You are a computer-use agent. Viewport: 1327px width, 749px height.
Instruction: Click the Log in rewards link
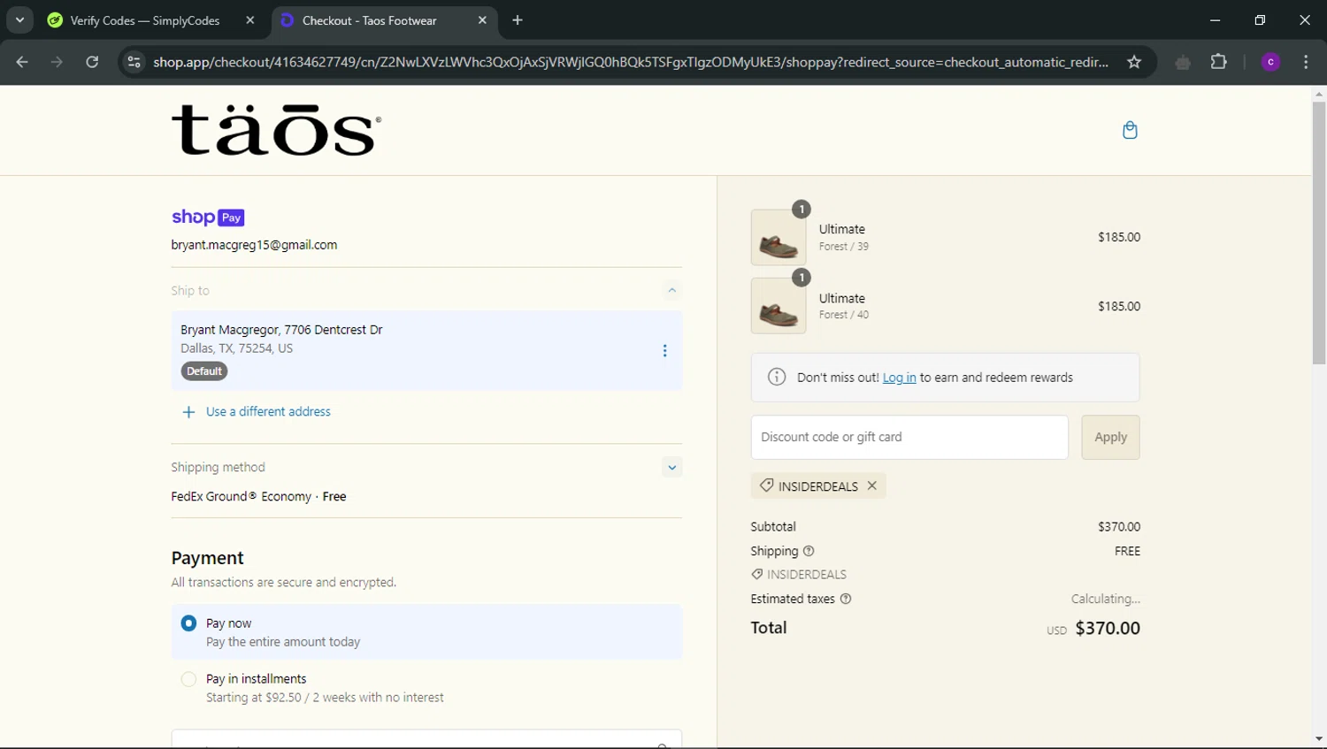tap(899, 378)
